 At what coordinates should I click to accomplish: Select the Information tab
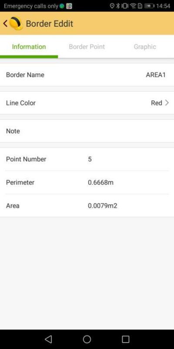(x=29, y=47)
